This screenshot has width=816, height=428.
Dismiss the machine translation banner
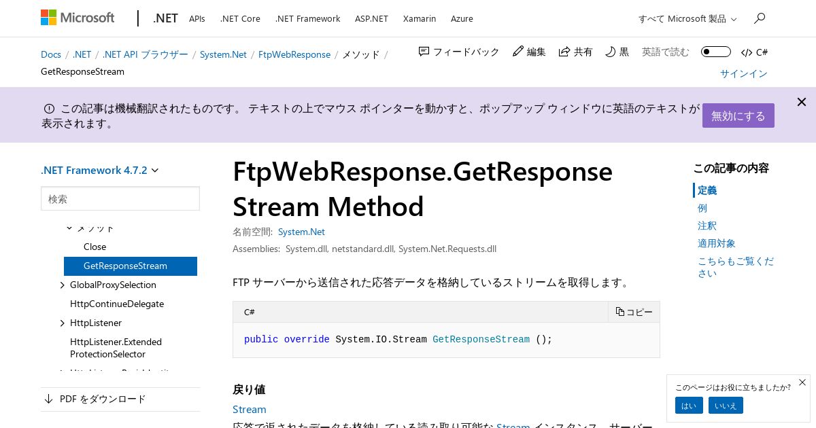click(802, 102)
